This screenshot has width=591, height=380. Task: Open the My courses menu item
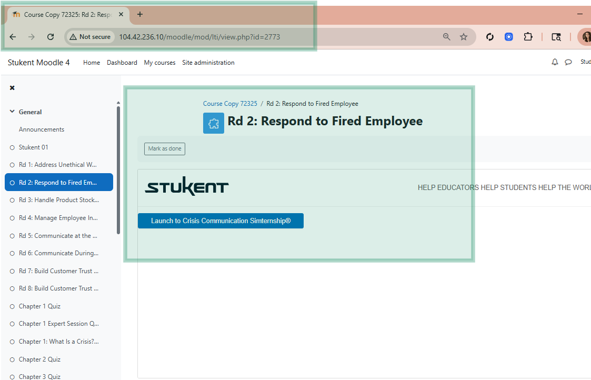(159, 63)
